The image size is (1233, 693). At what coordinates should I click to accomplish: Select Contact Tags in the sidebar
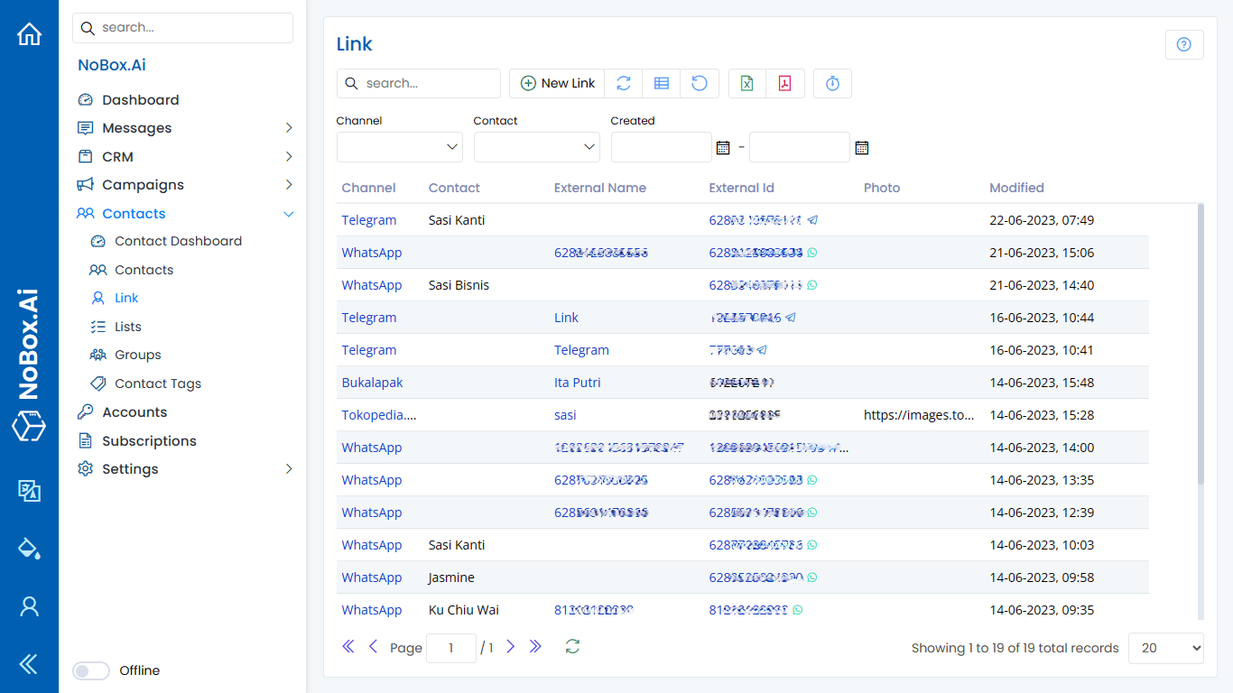pos(157,383)
